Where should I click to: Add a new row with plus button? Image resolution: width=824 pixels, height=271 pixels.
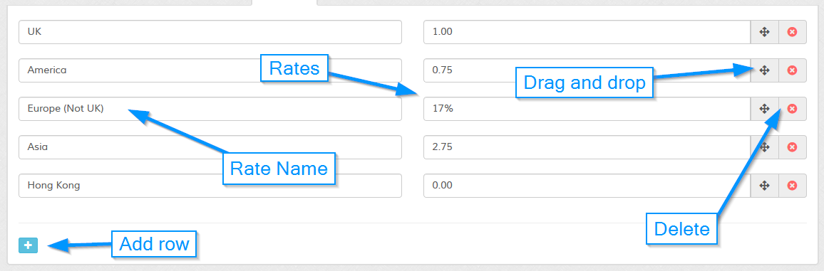[29, 245]
